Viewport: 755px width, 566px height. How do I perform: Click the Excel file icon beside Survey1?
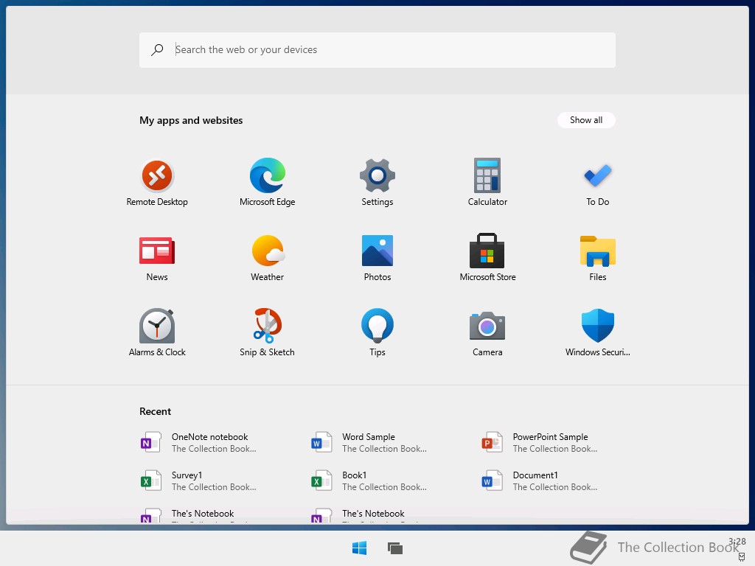point(150,481)
